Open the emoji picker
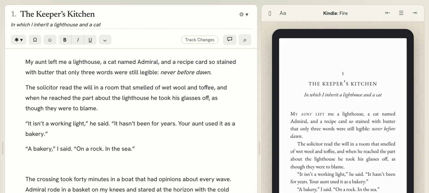Viewport: 429px width, 193px height. pyautogui.click(x=50, y=40)
